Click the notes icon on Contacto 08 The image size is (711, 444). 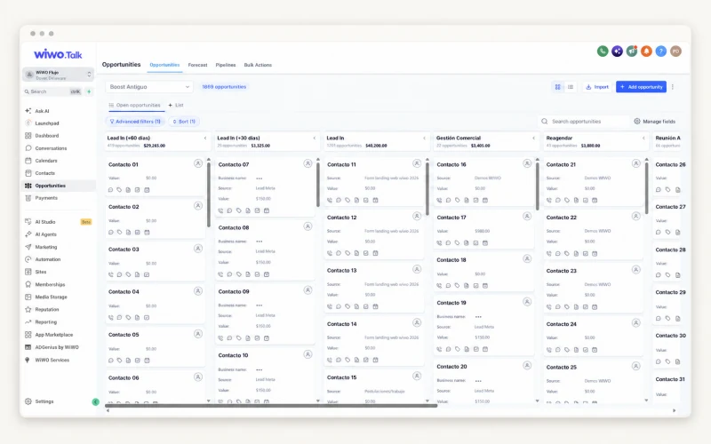click(x=248, y=274)
